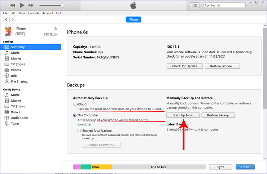This screenshot has height=174, width=267.
Task: Open the Edit menu
Action: (x=13, y=13)
